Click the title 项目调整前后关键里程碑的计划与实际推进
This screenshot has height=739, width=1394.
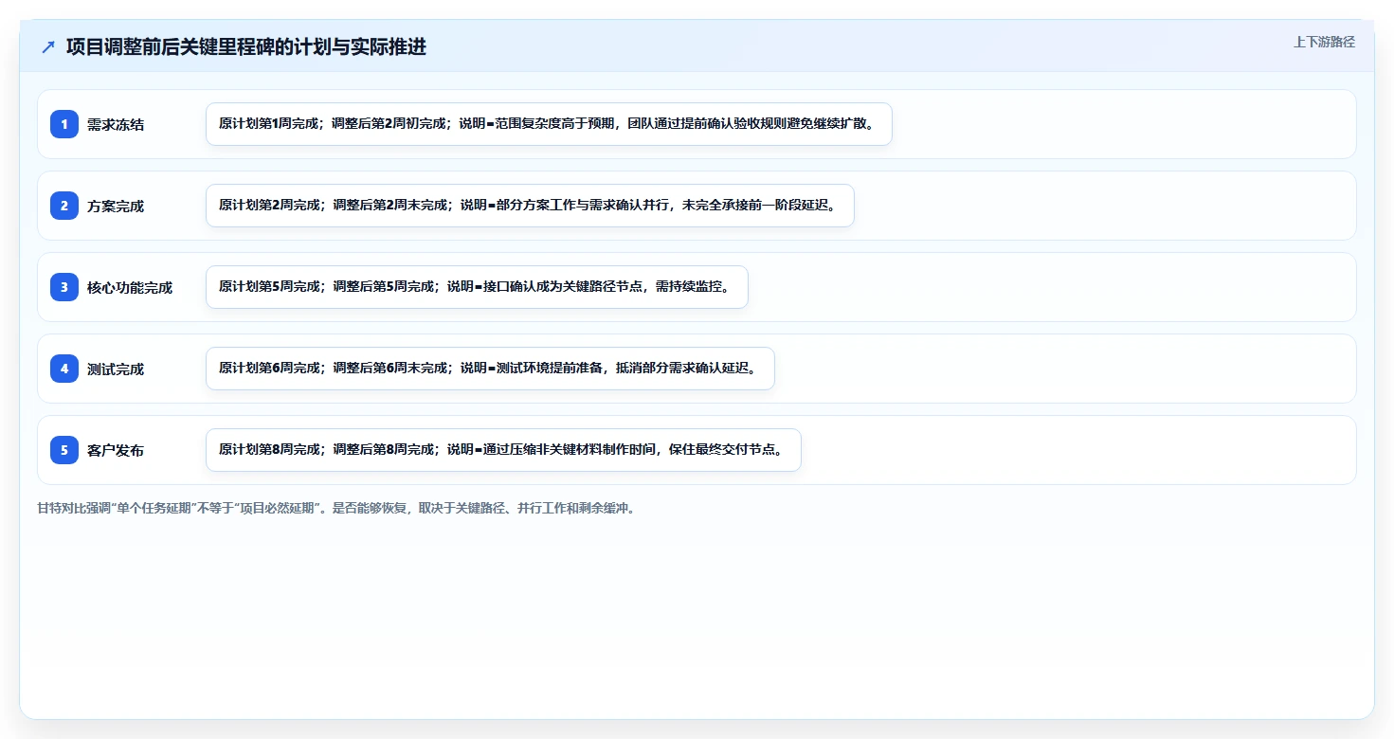point(246,47)
